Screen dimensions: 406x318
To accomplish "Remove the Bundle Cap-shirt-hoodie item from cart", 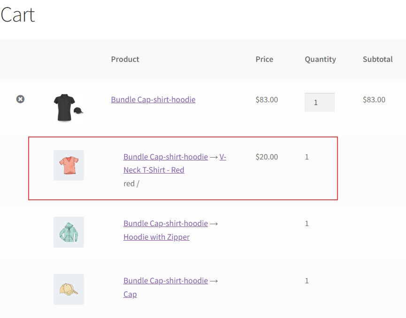I will (x=21, y=99).
